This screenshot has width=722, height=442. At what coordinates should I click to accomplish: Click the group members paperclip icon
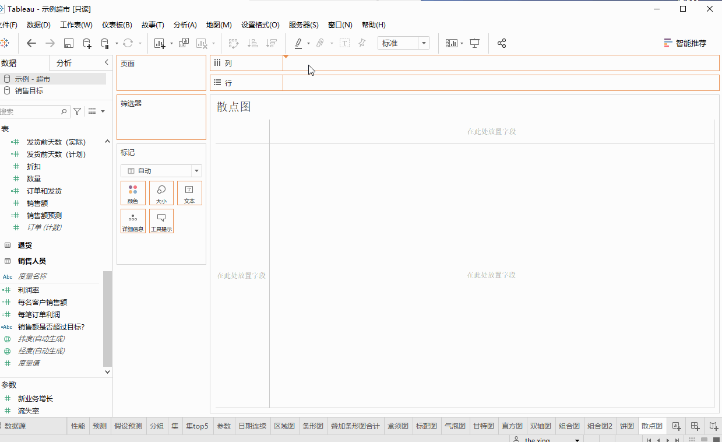pyautogui.click(x=320, y=43)
